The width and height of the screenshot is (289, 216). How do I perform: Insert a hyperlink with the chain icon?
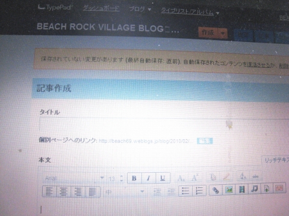pos(216,190)
